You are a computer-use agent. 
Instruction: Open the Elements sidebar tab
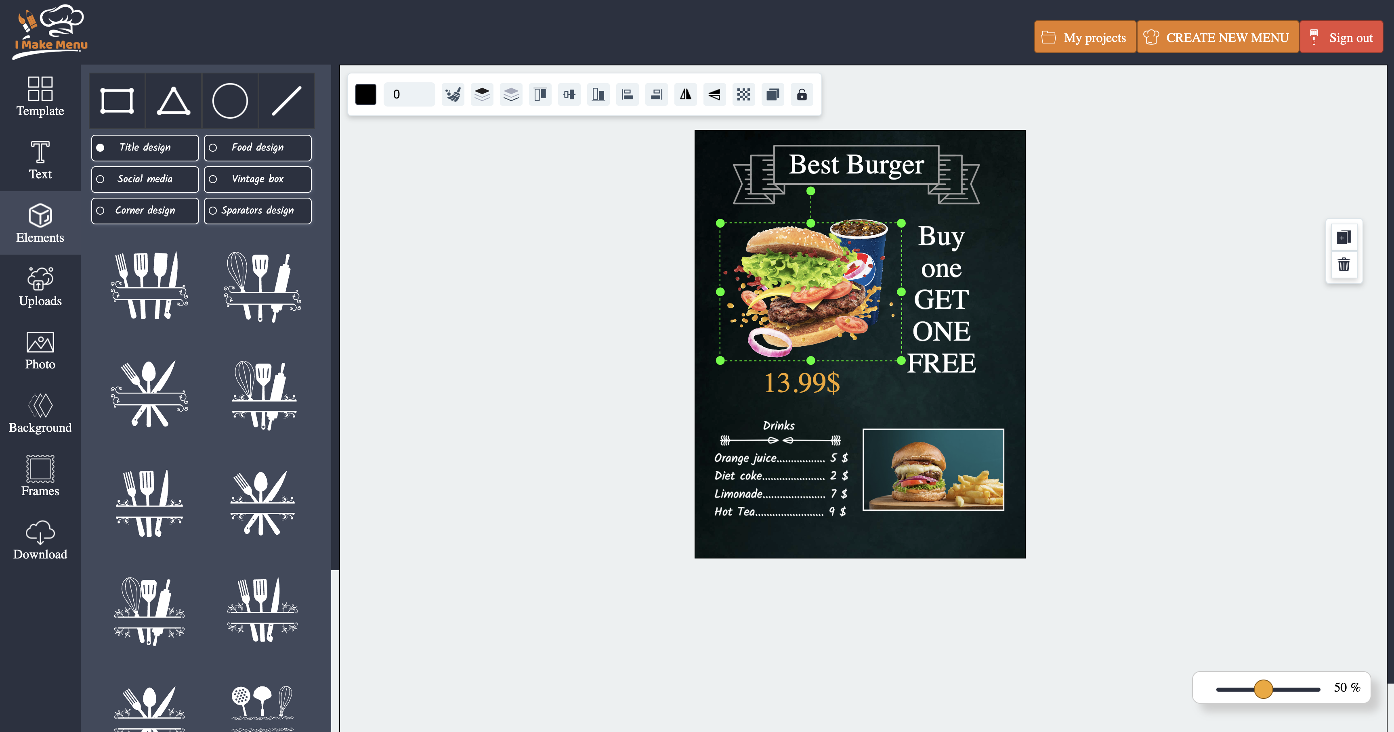40,223
